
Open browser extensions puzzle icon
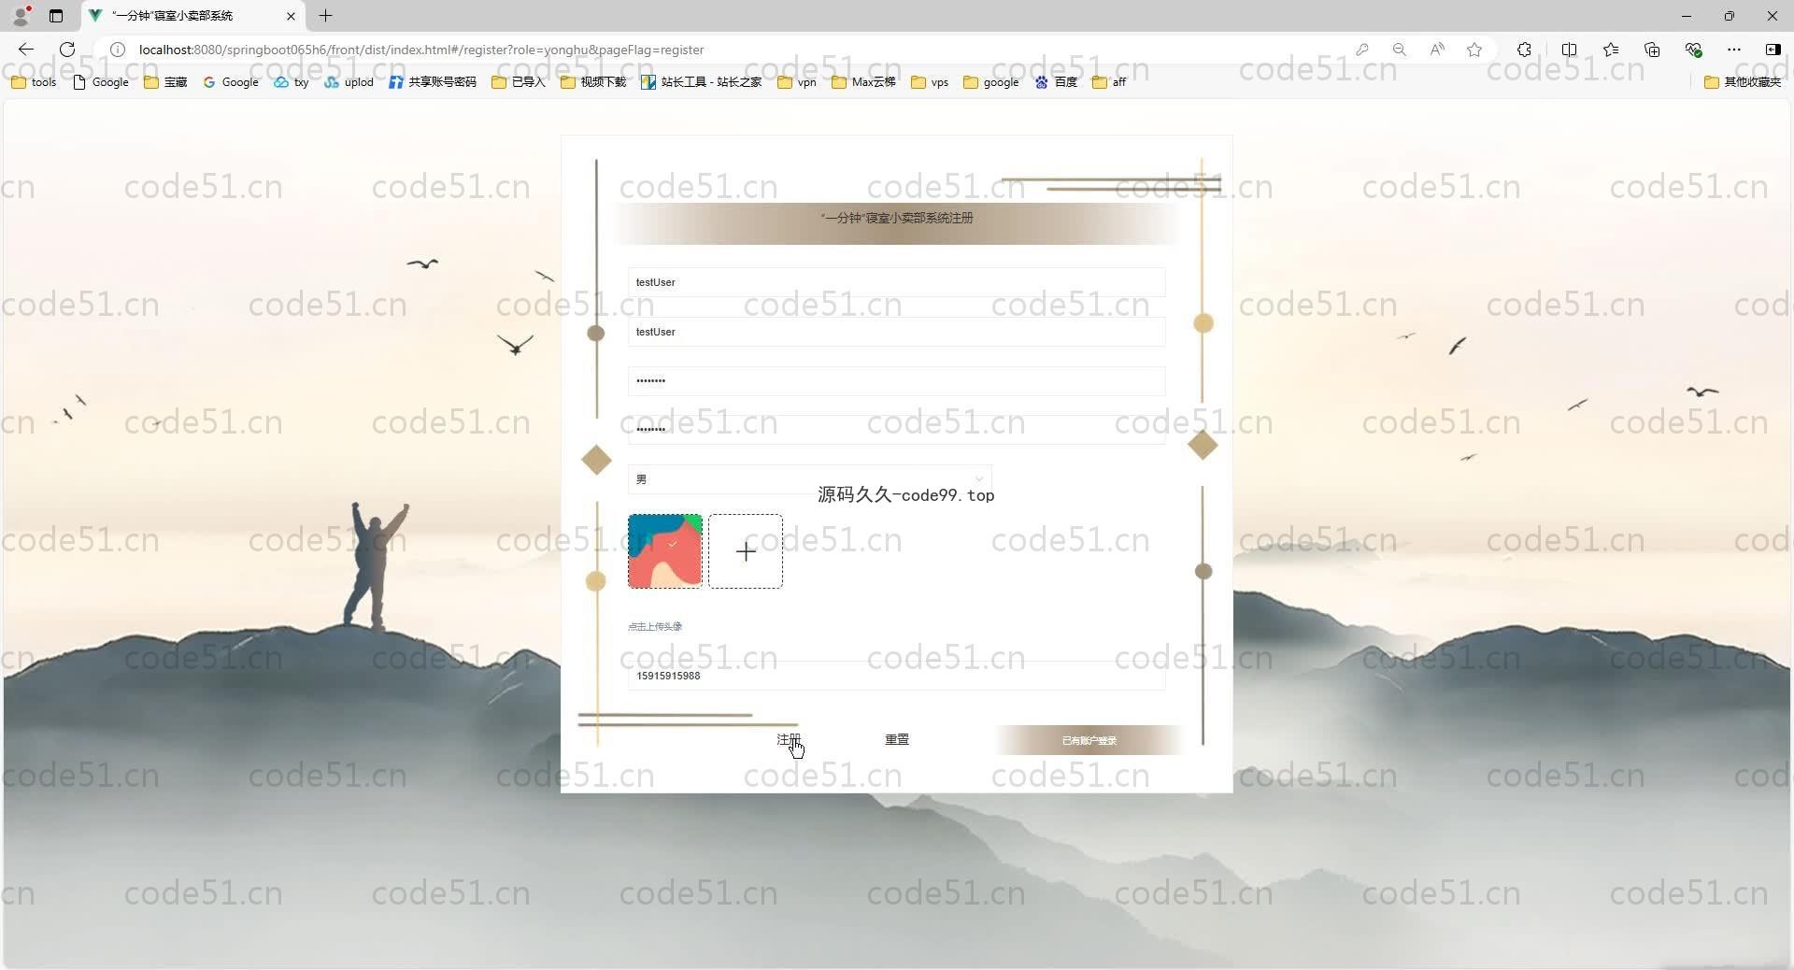click(x=1524, y=50)
